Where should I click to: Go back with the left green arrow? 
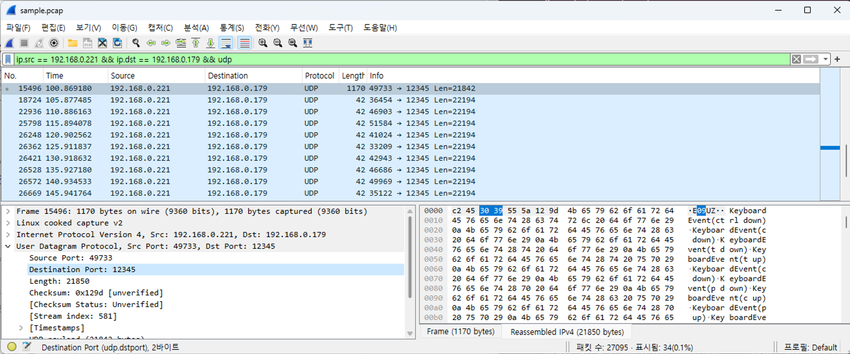click(x=151, y=43)
